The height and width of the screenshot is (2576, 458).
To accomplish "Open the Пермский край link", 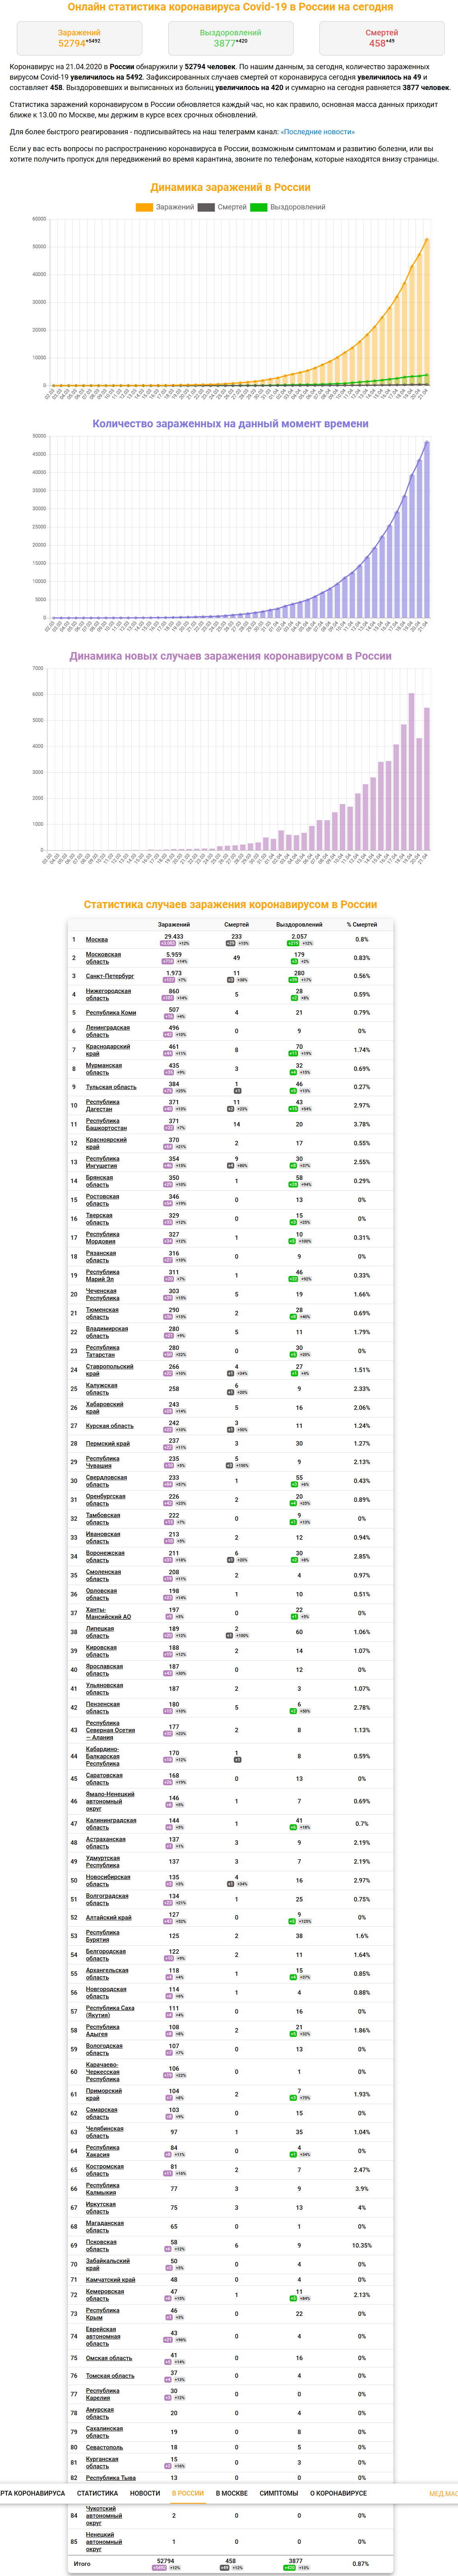I will coord(107,1443).
